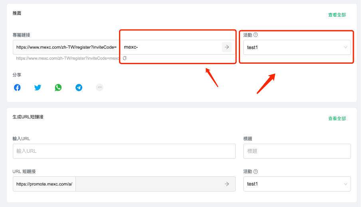Click the 輸入URL input field
361x207 pixels.
(124, 151)
